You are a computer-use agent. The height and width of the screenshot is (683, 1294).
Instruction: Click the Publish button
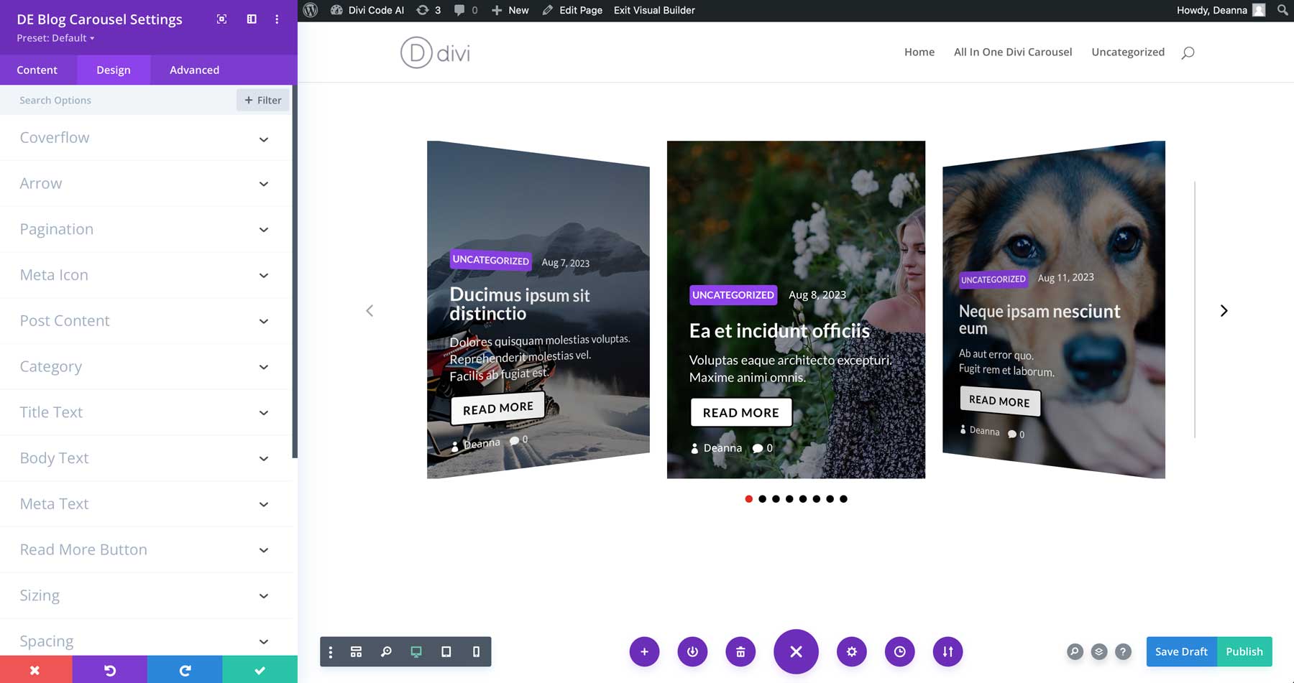(1244, 651)
